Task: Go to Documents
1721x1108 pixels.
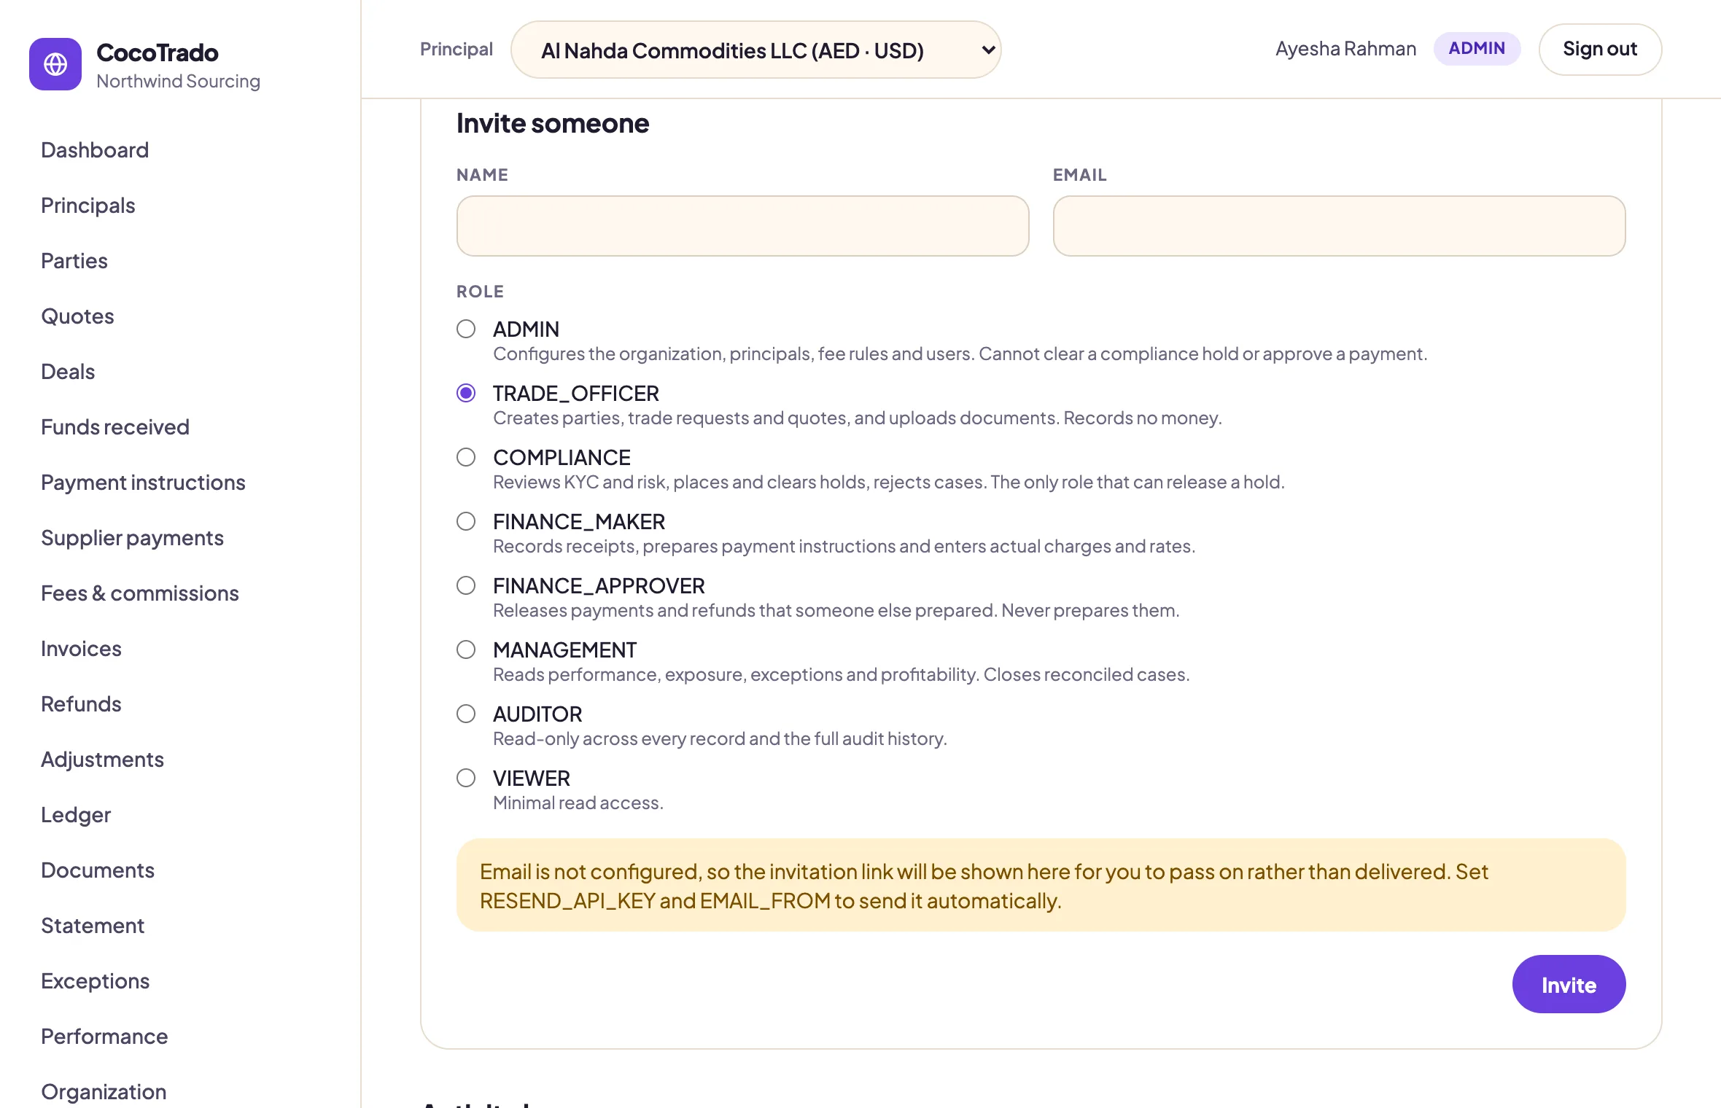Action: click(x=98, y=870)
